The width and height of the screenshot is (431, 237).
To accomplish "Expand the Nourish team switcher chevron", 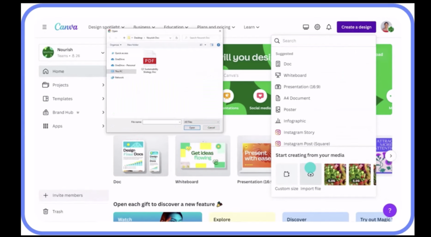I will point(102,53).
